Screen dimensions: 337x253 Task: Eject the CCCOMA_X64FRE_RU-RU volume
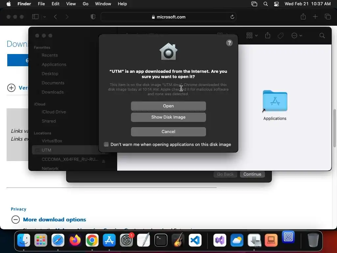click(104, 161)
